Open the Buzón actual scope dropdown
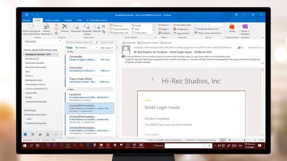Image resolution: width=287 pixels, height=161 pixels. (109, 42)
